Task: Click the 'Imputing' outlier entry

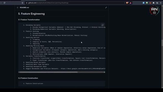Action: (35, 44)
